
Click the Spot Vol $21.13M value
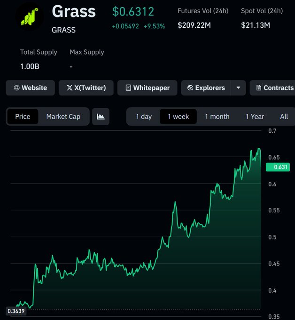click(x=256, y=25)
